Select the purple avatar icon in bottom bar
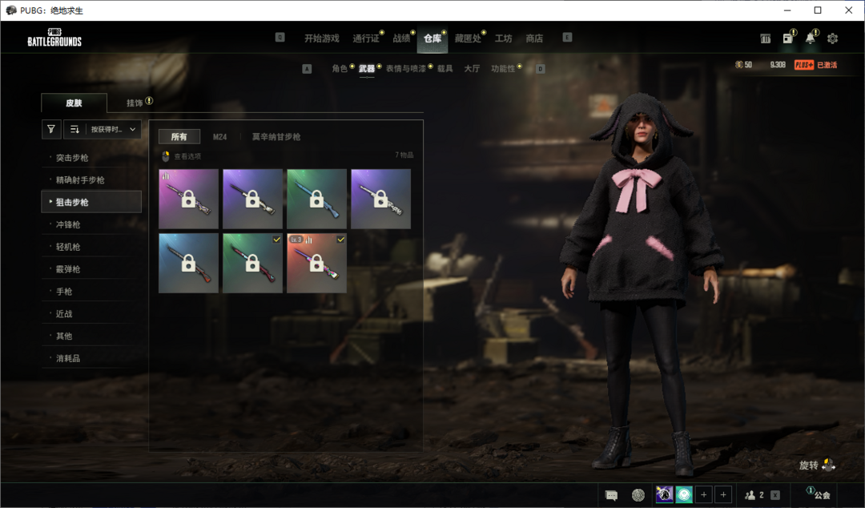This screenshot has width=865, height=508. pos(664,495)
